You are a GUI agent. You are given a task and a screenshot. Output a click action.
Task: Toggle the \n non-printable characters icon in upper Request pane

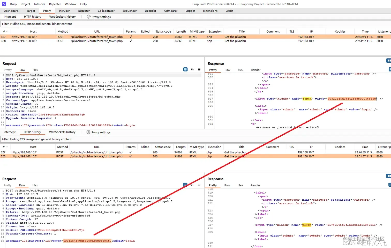click(192, 69)
